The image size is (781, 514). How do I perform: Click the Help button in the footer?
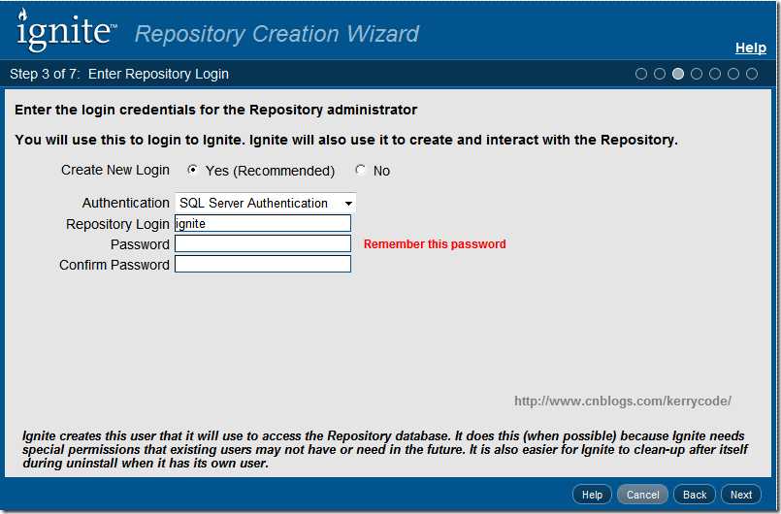point(592,495)
